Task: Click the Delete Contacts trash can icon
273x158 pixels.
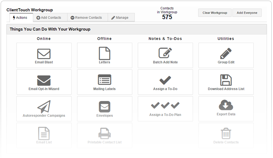Action: 226,133
